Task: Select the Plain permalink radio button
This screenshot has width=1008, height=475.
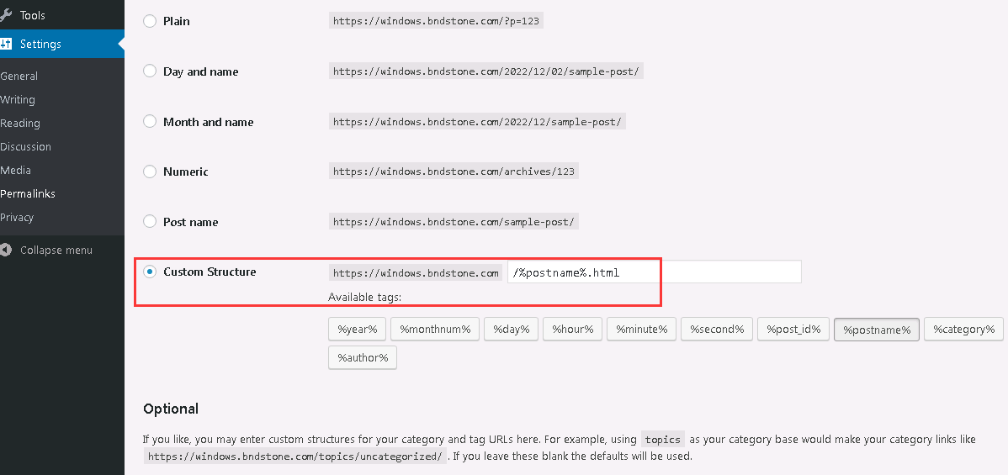Action: pos(150,21)
